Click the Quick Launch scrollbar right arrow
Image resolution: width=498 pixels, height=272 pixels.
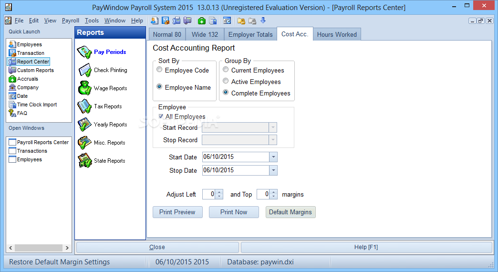click(x=67, y=248)
